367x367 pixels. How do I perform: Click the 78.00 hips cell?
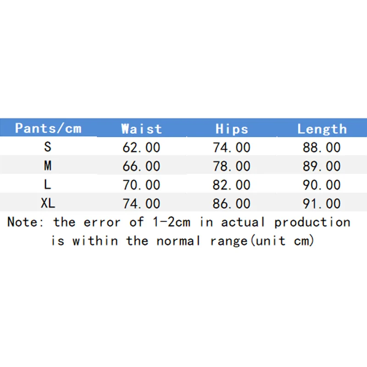[232, 166]
